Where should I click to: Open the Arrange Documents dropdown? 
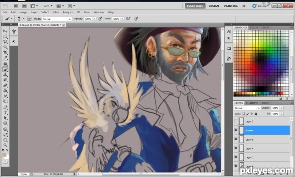[60, 6]
